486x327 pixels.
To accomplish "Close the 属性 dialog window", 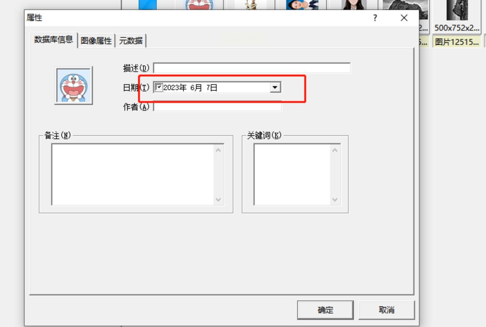I will click(x=404, y=18).
